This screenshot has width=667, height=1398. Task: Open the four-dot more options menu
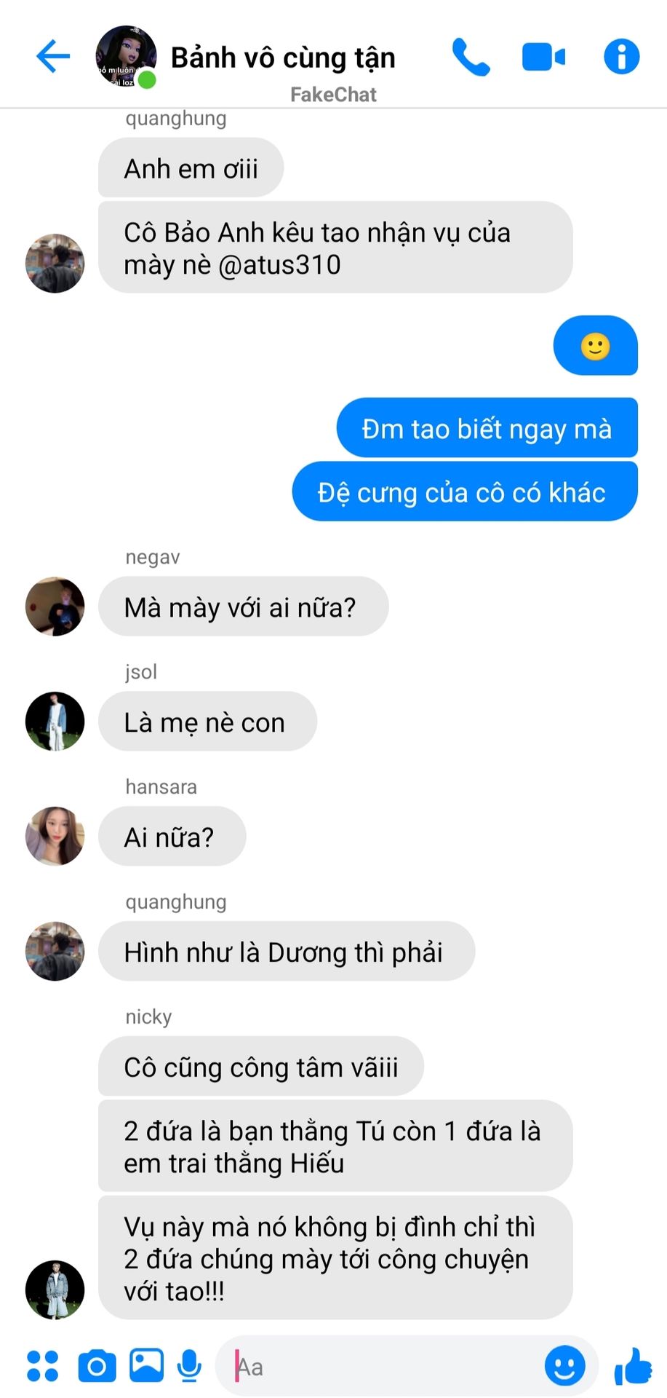(x=42, y=1366)
